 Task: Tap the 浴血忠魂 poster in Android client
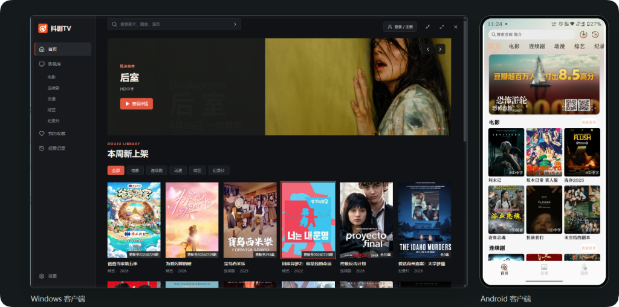click(x=506, y=210)
